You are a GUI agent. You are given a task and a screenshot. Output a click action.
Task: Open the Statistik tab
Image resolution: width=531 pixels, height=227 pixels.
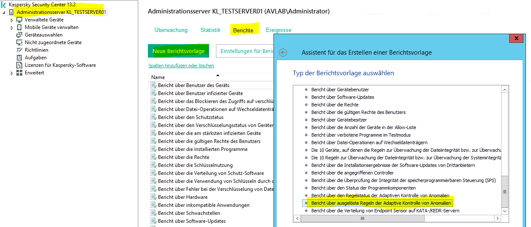point(210,30)
